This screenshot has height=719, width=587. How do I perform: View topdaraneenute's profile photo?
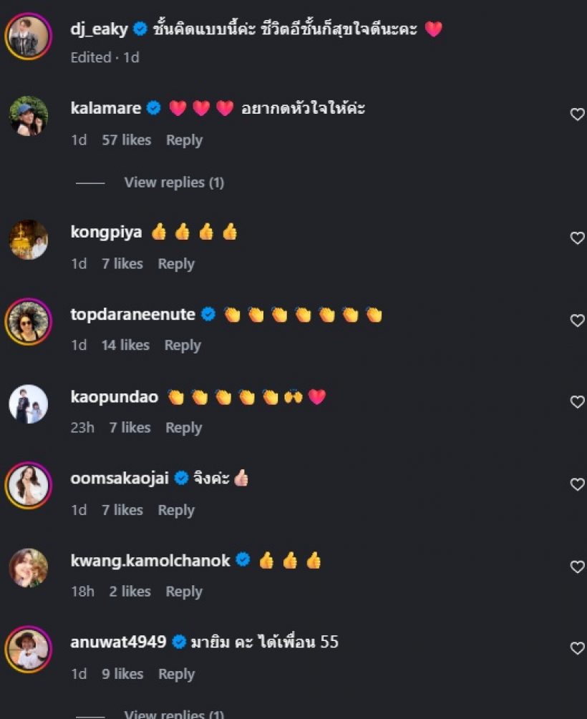29,321
